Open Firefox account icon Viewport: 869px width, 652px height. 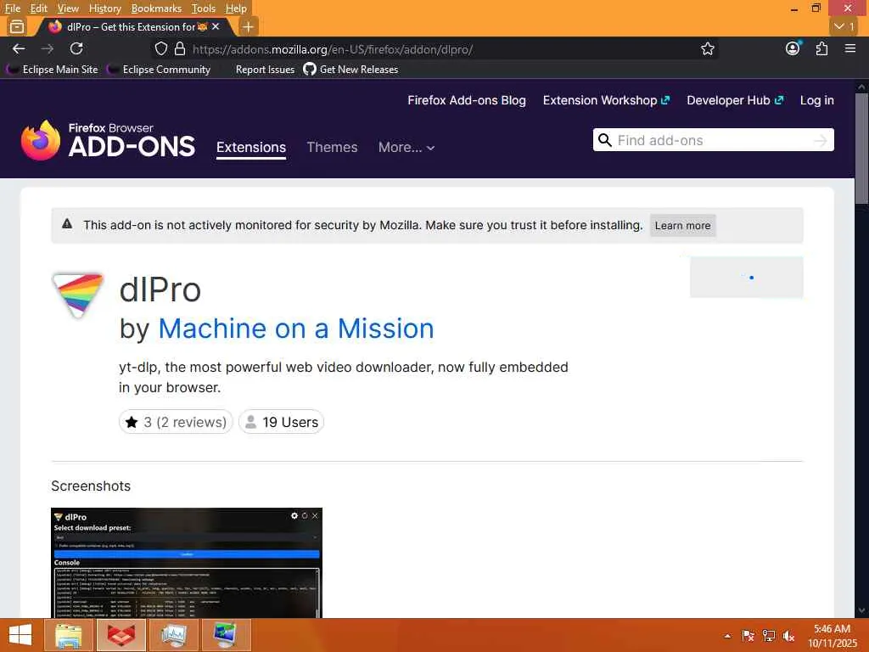click(793, 48)
